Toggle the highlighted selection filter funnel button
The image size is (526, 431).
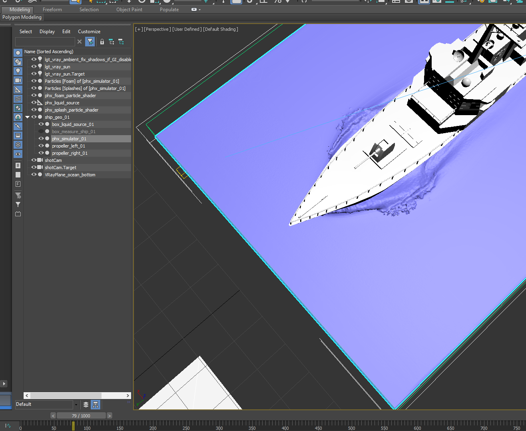click(x=90, y=42)
